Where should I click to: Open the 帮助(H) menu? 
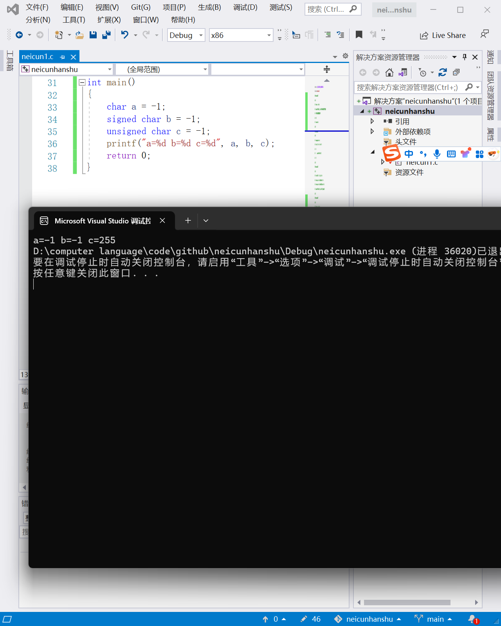183,20
